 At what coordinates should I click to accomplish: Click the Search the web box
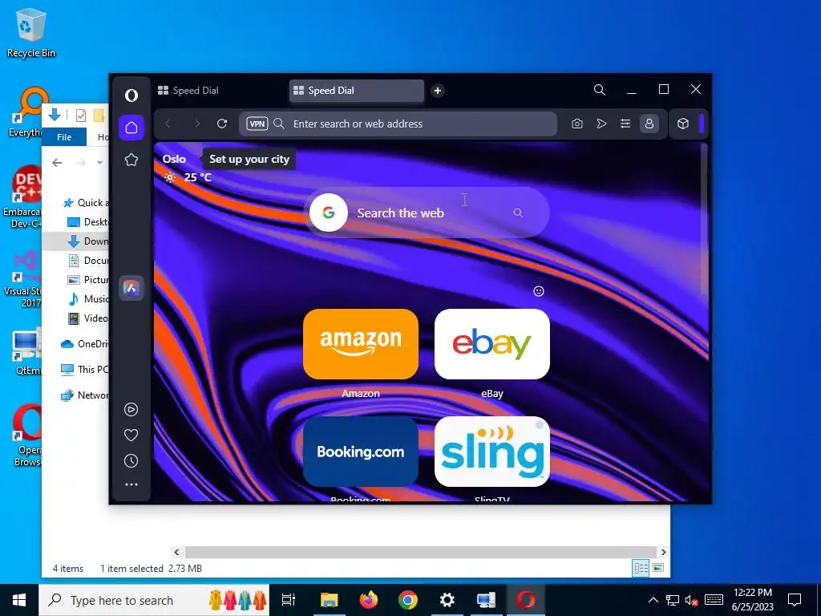[427, 213]
